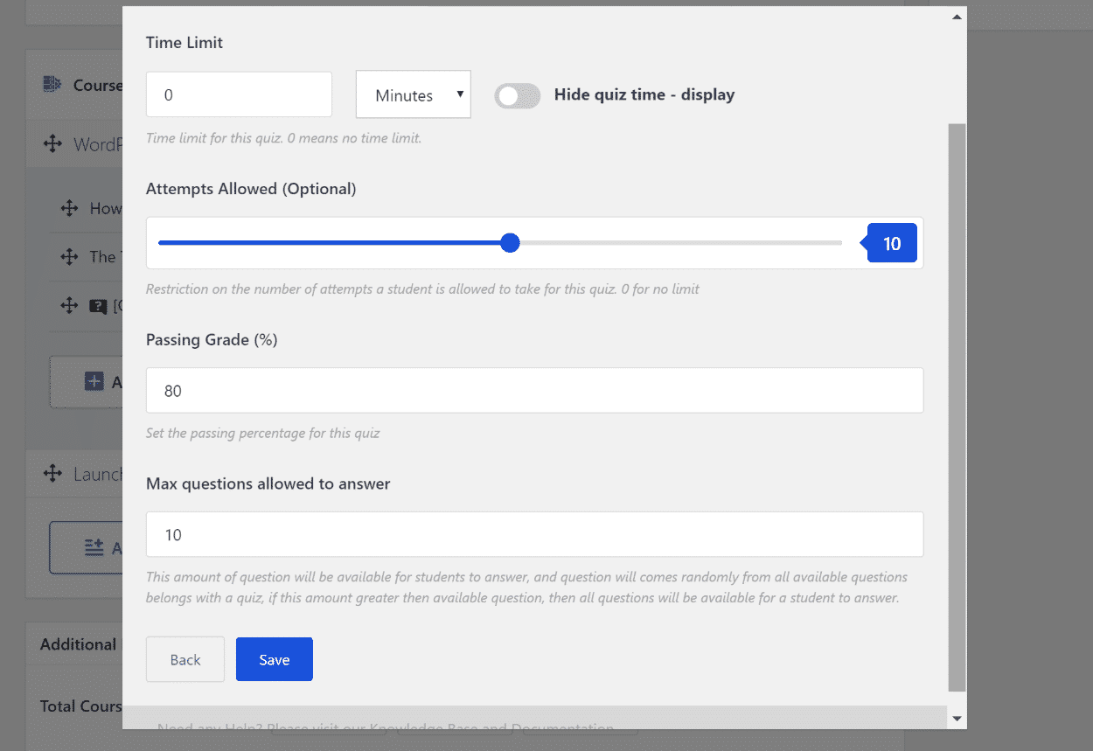Image resolution: width=1093 pixels, height=751 pixels.
Task: Click the Course builder icon in background
Action: click(52, 85)
